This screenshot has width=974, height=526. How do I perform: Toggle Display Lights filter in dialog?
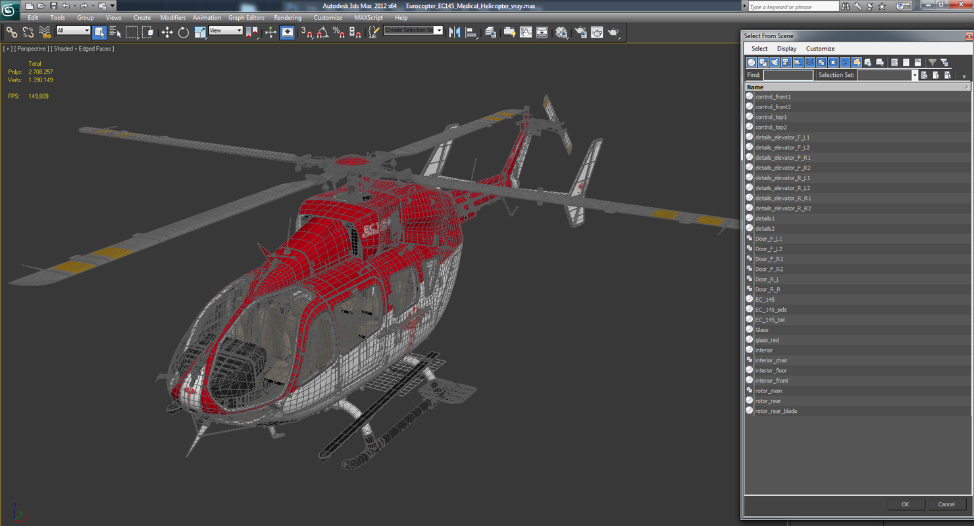775,62
